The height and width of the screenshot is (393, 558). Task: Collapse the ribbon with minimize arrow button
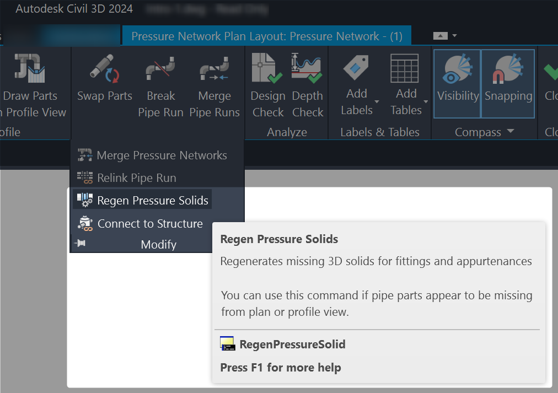pyautogui.click(x=440, y=36)
